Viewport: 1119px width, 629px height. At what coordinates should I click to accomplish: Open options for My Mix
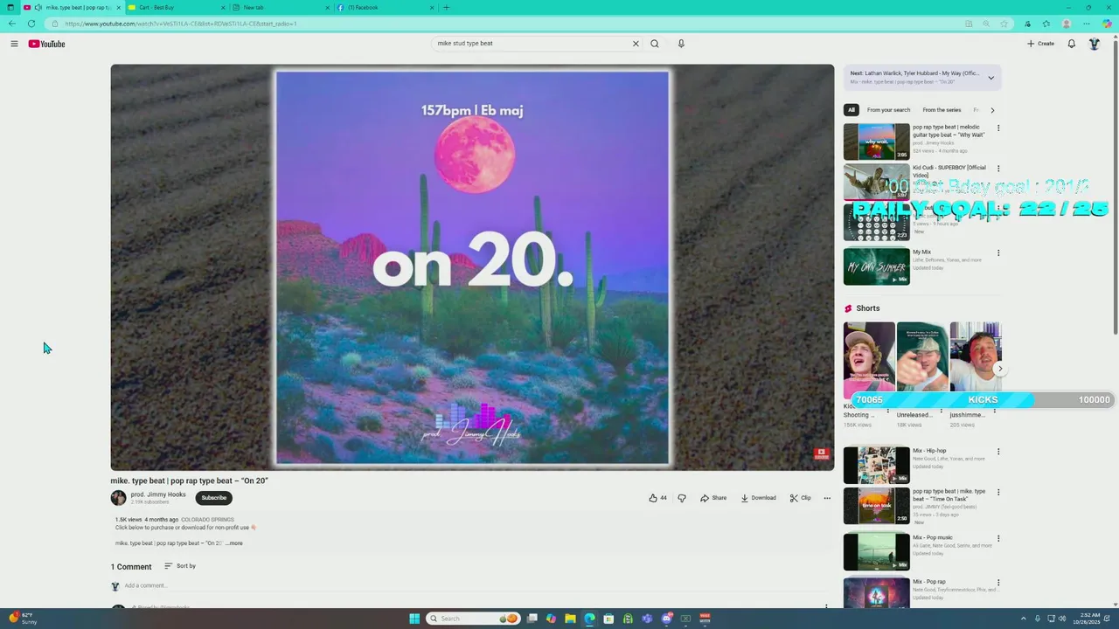(998, 253)
